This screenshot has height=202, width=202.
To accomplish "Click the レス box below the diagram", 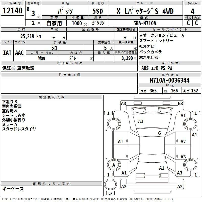I will 110,194.
